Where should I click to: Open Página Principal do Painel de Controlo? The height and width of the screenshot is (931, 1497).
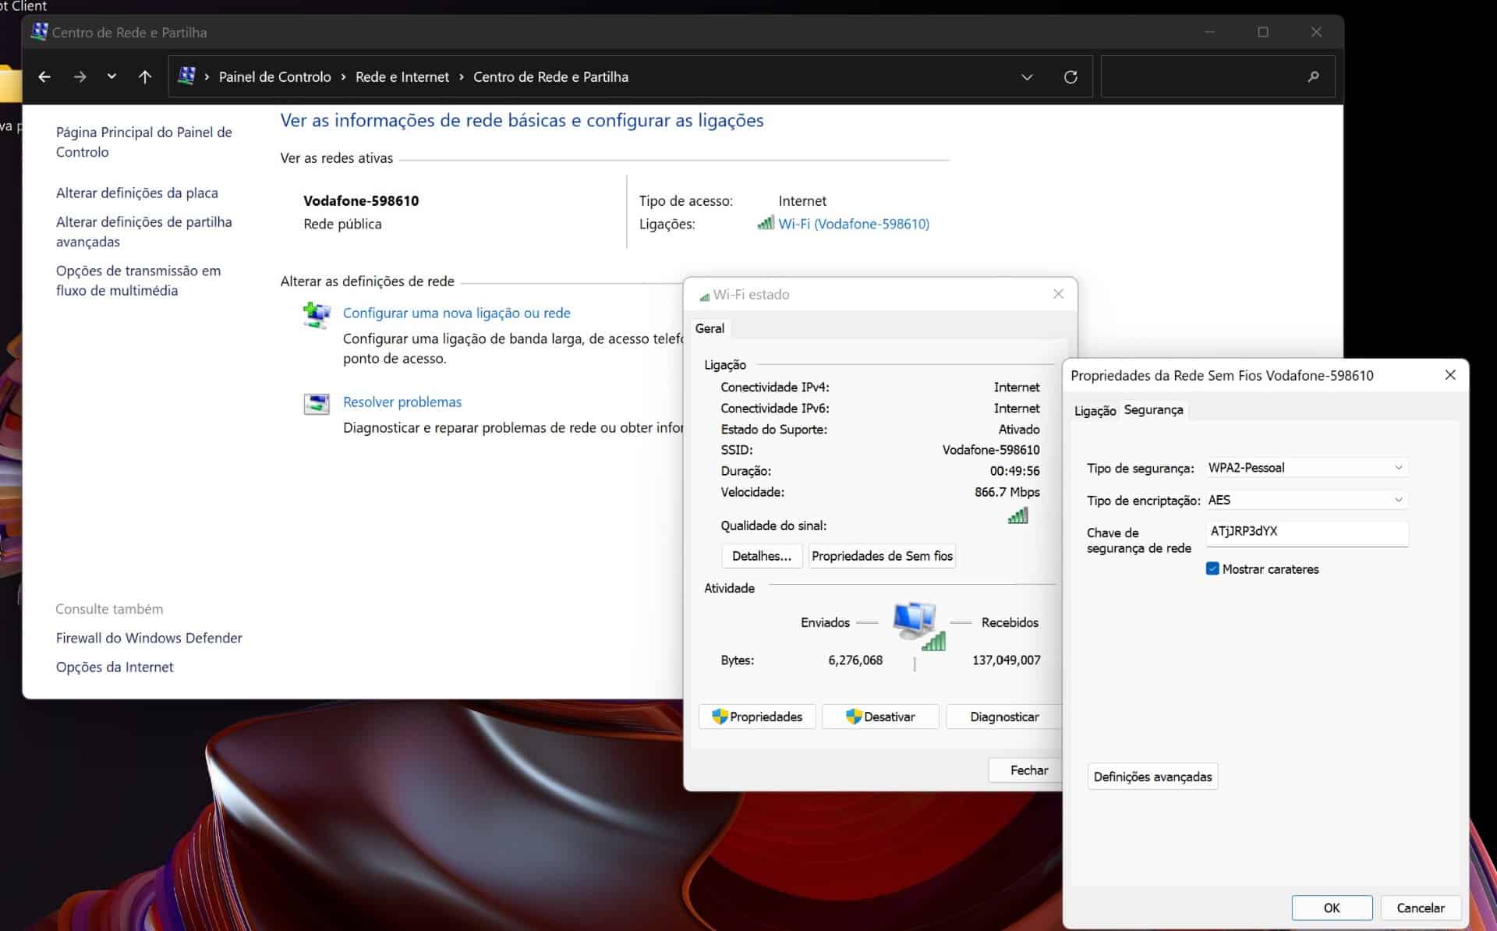click(143, 142)
